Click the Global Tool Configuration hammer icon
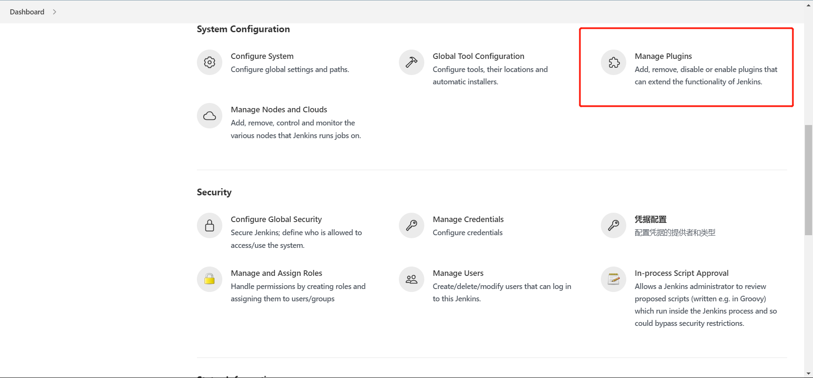This screenshot has height=378, width=813. coord(412,62)
